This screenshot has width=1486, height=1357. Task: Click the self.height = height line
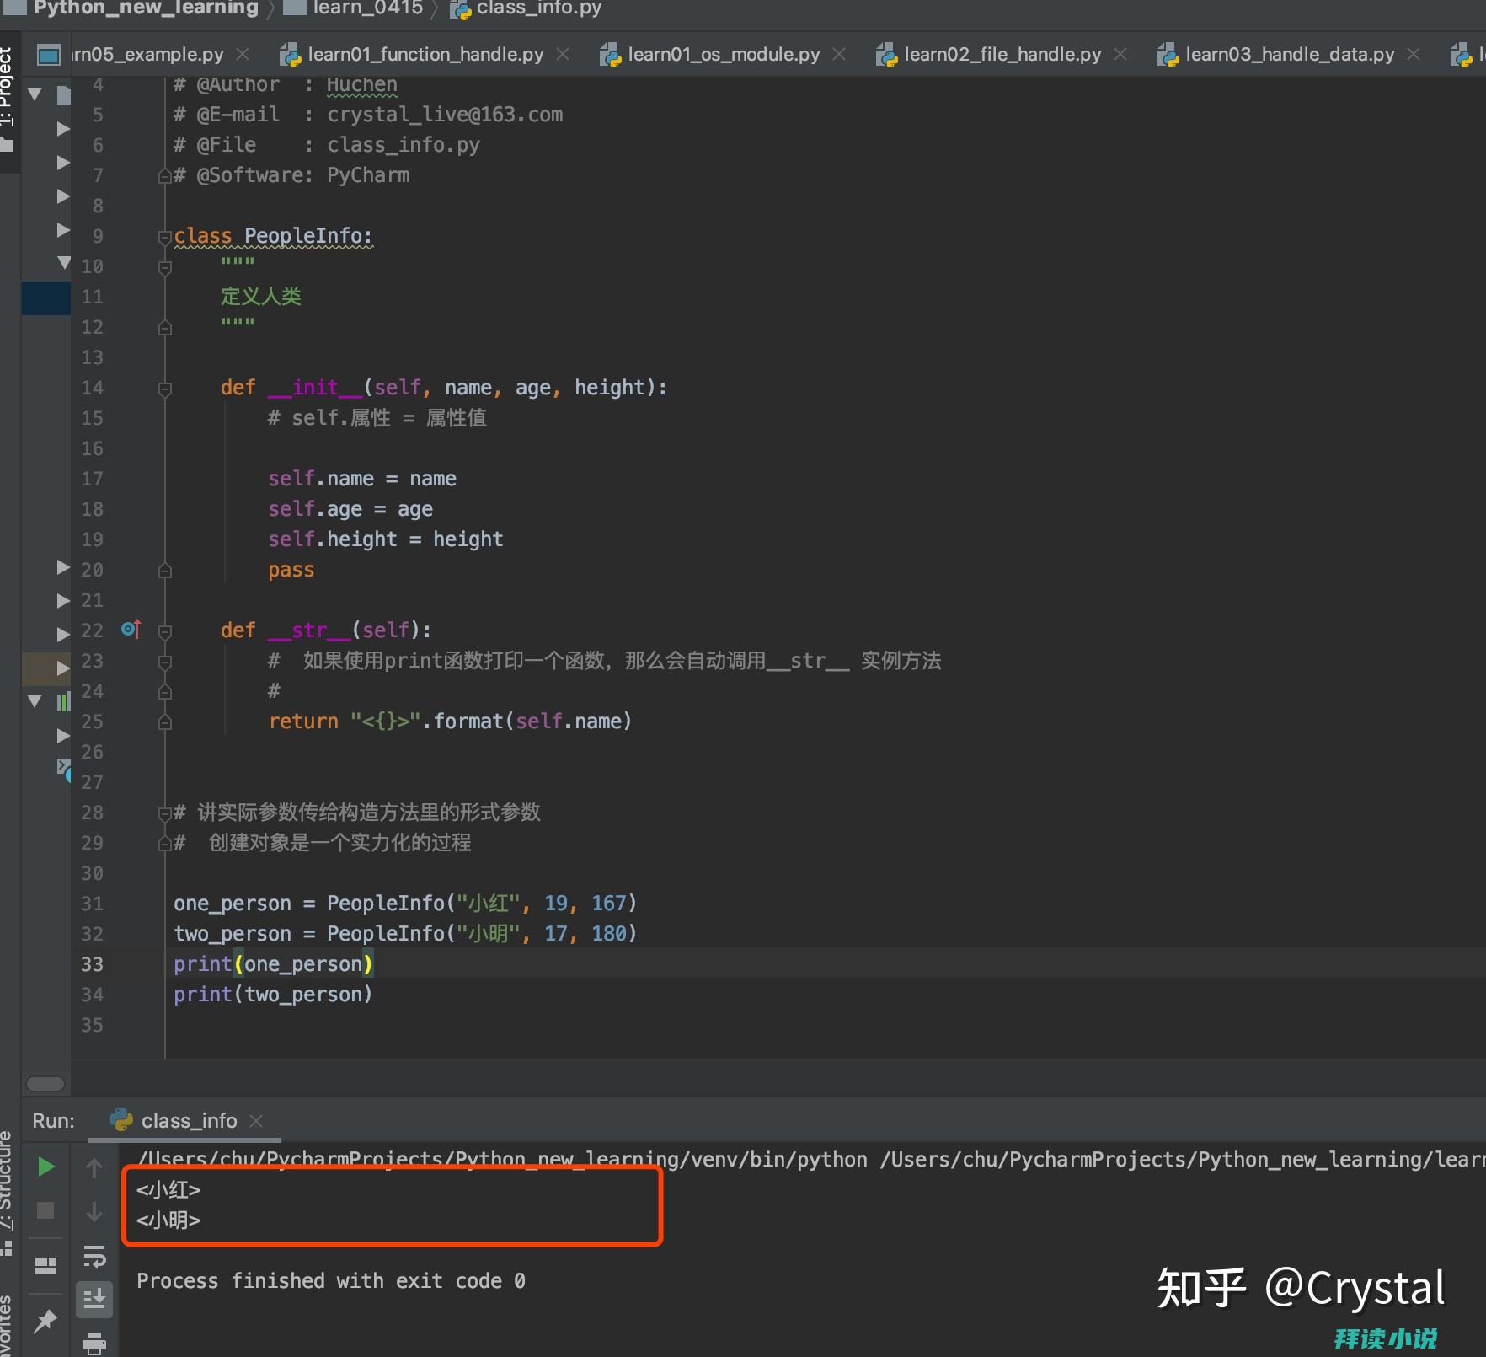(x=386, y=539)
